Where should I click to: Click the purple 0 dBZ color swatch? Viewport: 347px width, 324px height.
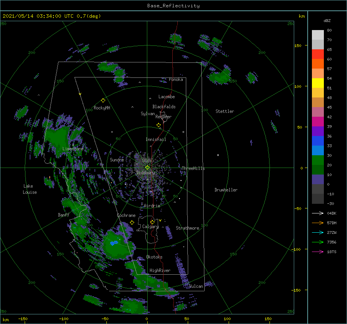(x=318, y=180)
